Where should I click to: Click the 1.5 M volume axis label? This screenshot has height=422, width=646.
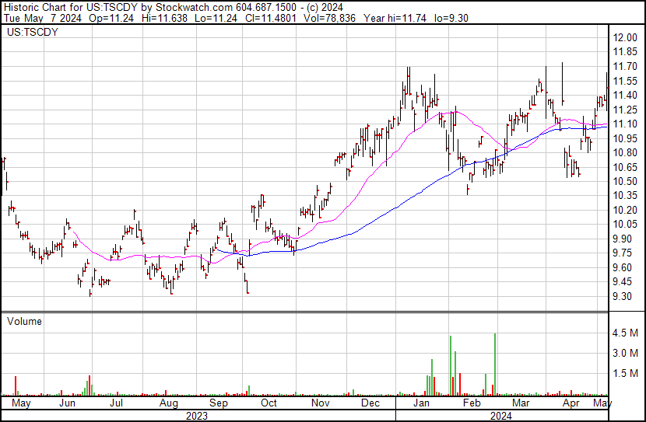[625, 374]
